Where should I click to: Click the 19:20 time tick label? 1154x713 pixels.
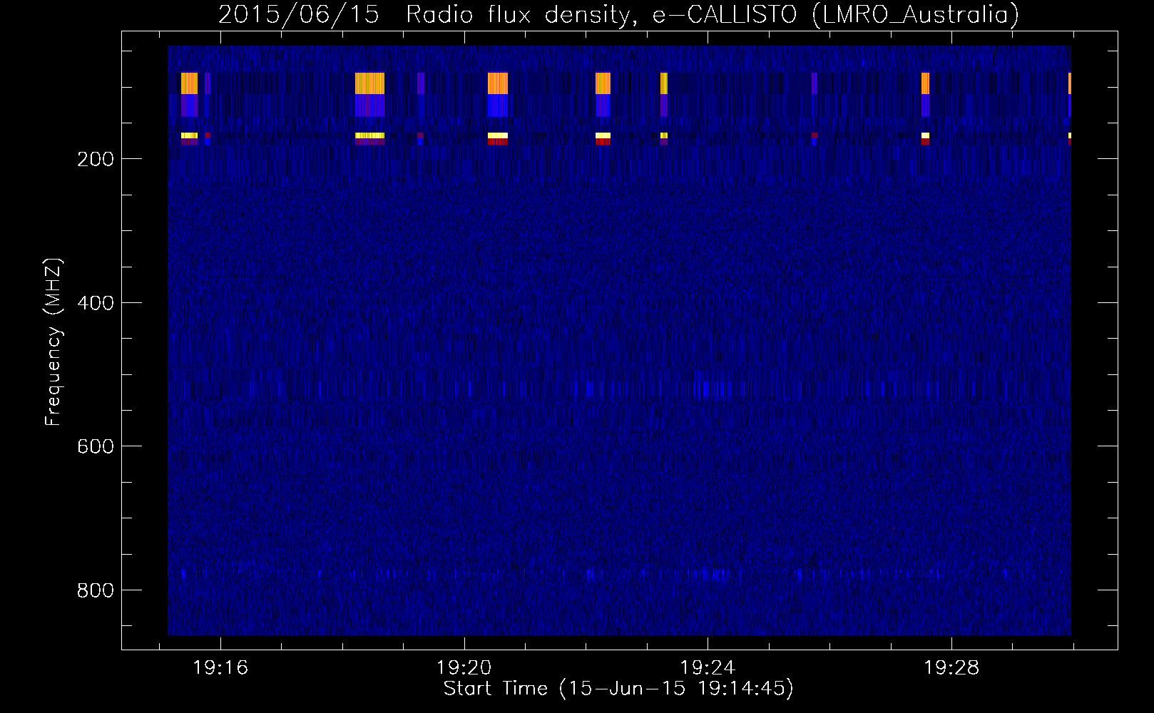[464, 668]
